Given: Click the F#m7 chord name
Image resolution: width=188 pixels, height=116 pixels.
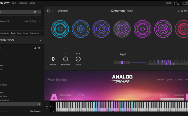Looking at the screenshot, I should [x=123, y=55].
